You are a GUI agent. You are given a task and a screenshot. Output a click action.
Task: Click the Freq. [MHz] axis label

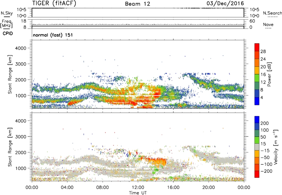6,24
